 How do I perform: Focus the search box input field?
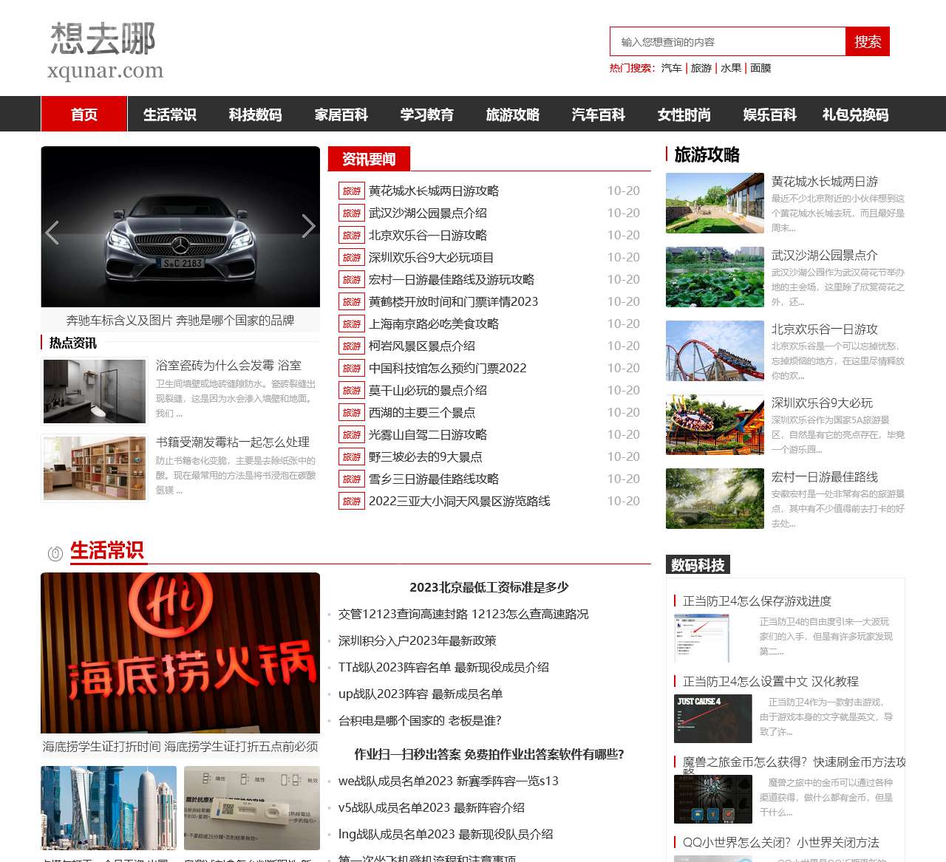(x=727, y=42)
